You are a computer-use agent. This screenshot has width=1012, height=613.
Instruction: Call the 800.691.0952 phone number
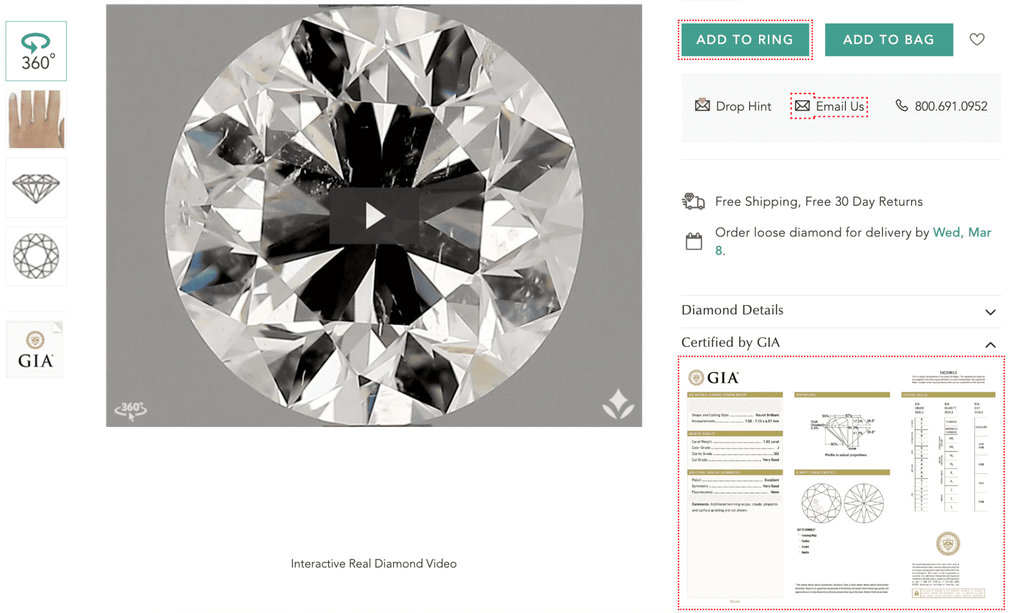951,106
